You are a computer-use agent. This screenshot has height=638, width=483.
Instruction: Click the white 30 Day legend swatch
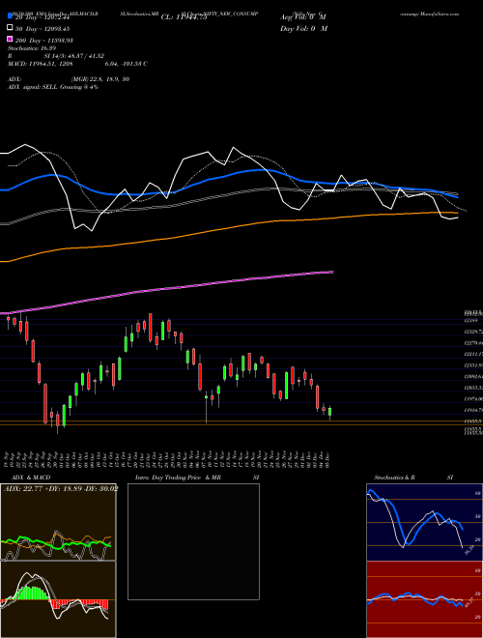(10, 28)
